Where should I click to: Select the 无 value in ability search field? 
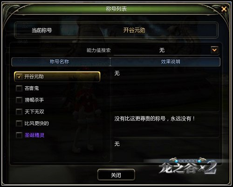coord(162,50)
